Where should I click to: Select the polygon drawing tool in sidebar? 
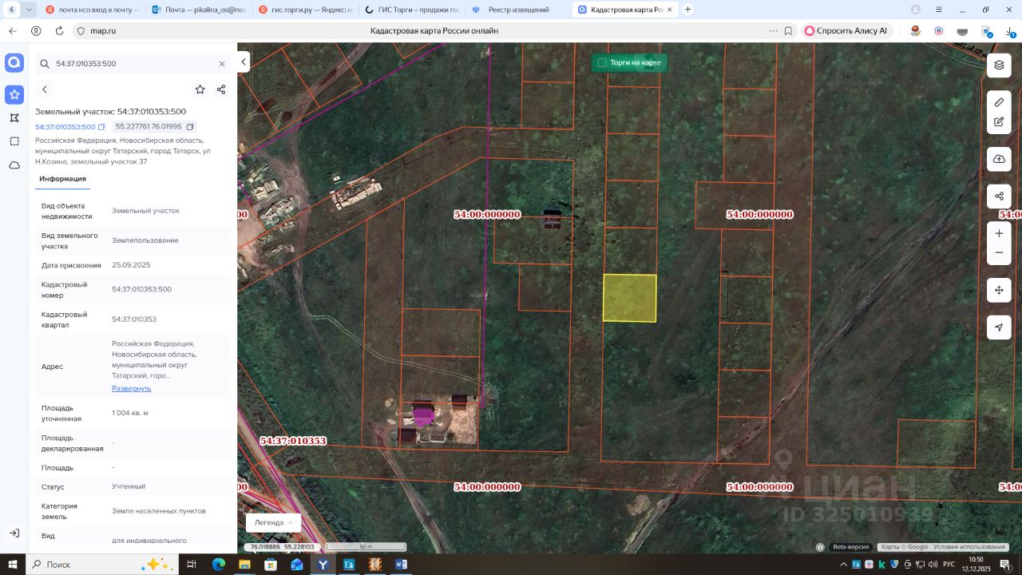click(14, 118)
